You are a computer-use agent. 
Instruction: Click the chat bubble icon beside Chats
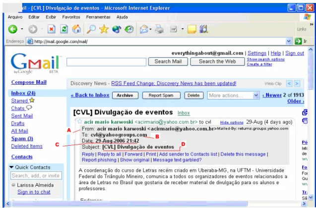tap(29, 107)
